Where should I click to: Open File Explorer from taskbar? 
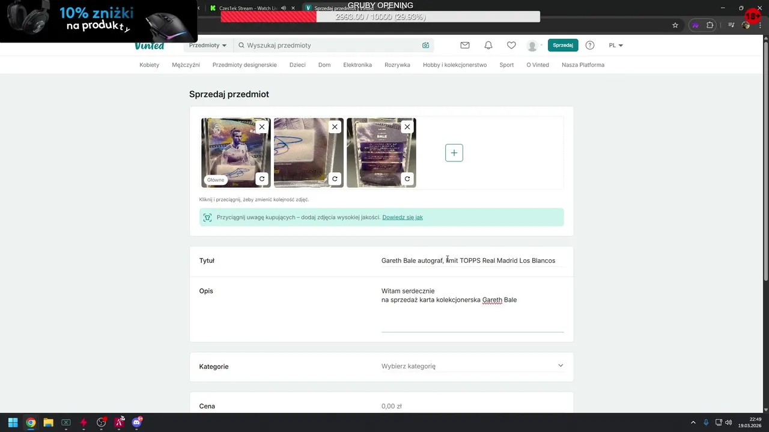pyautogui.click(x=48, y=422)
